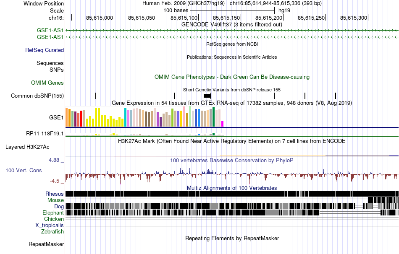The image size is (399, 254).
Task: Select the Dog alignment label
Action: click(59, 206)
